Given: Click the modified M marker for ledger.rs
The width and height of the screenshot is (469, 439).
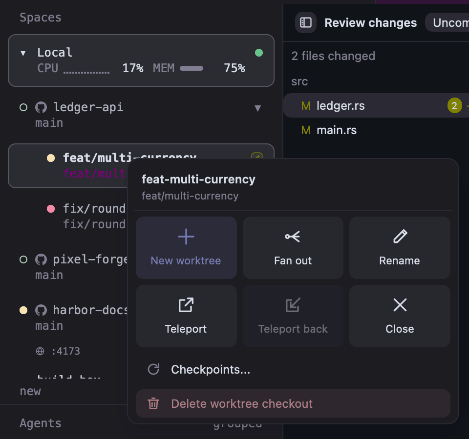Looking at the screenshot, I should coord(306,106).
